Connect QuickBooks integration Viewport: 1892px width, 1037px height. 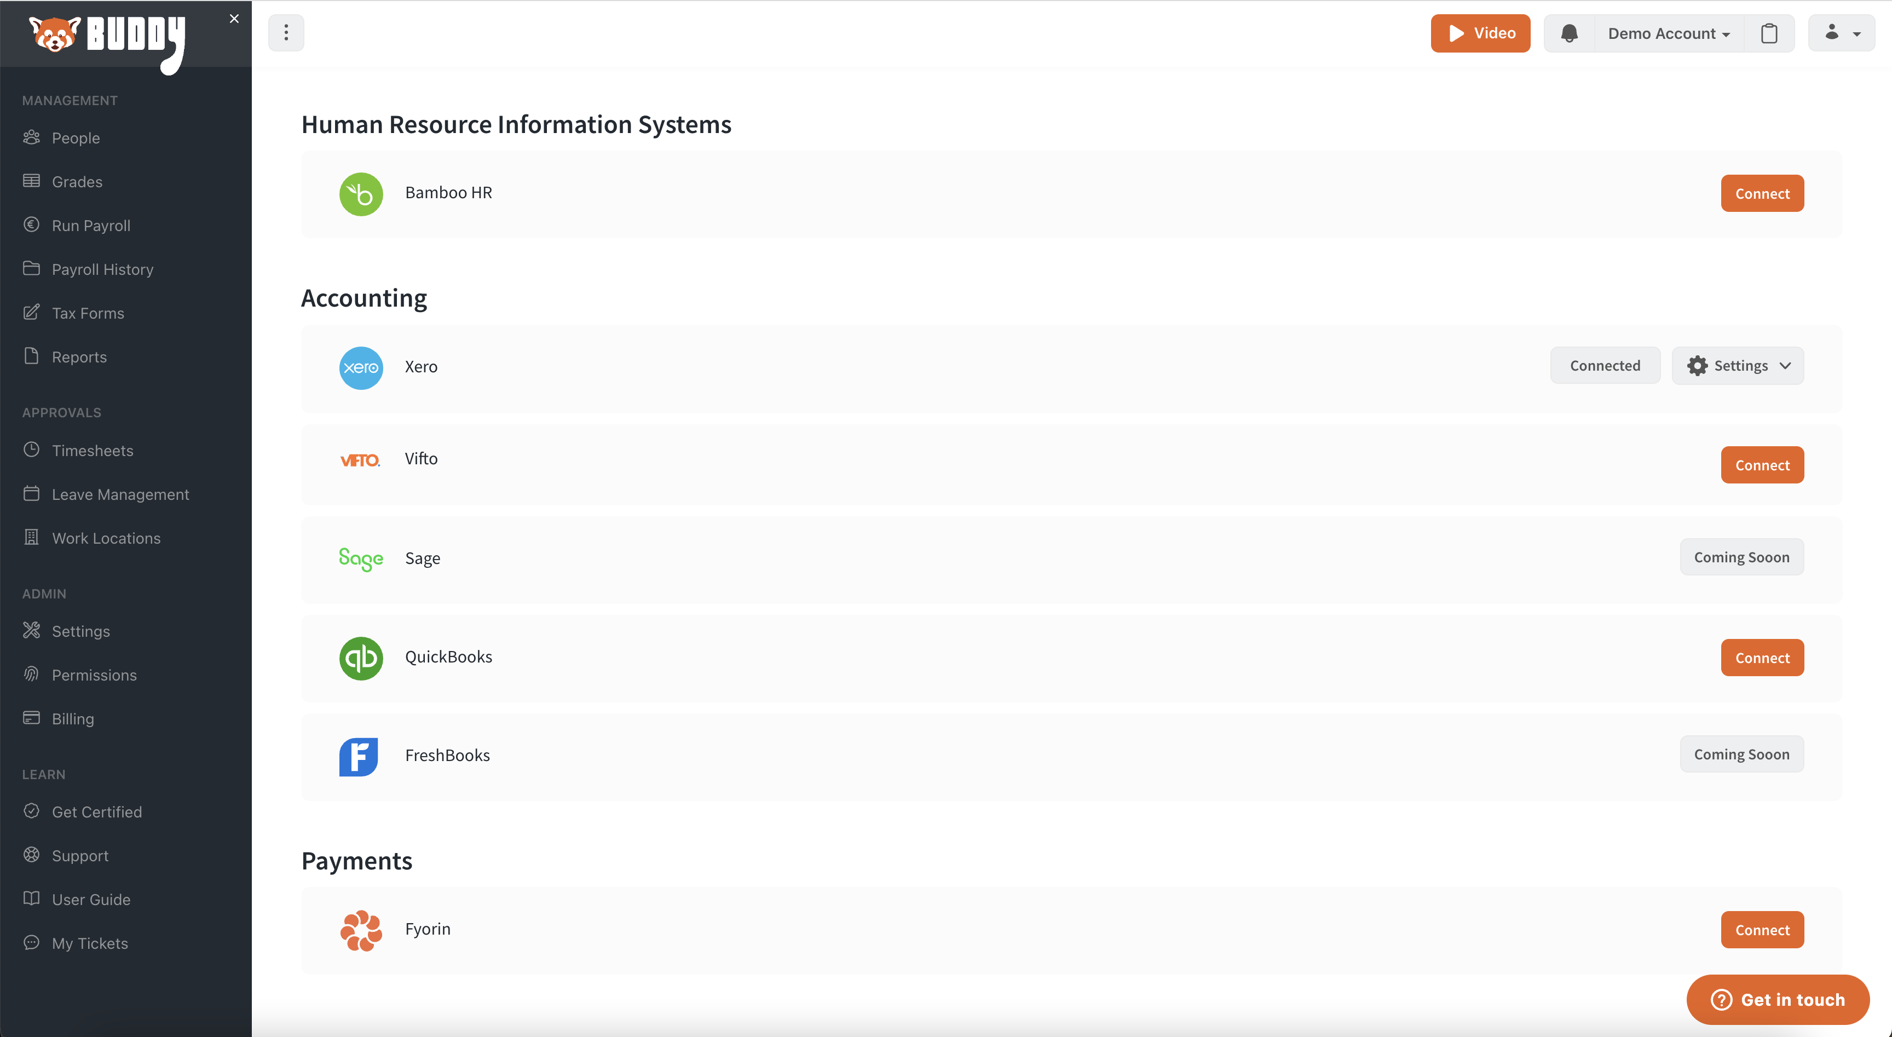coord(1762,658)
